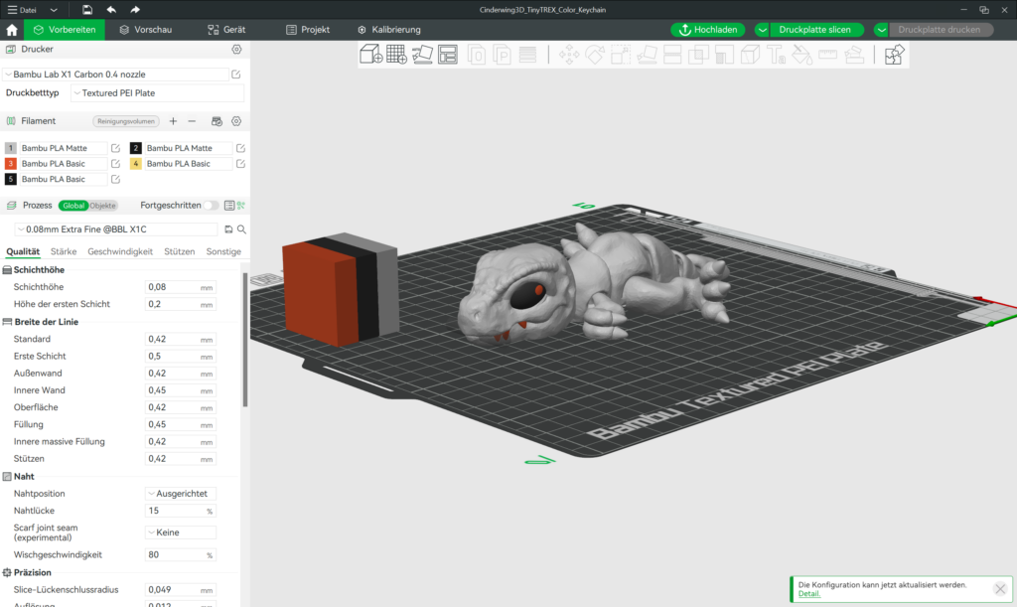The width and height of the screenshot is (1017, 607).
Task: Open the Druckplatte drucken dropdown arrow
Action: [882, 30]
